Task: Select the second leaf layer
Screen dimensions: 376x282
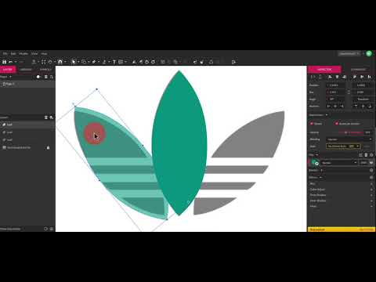Action: coord(27,132)
